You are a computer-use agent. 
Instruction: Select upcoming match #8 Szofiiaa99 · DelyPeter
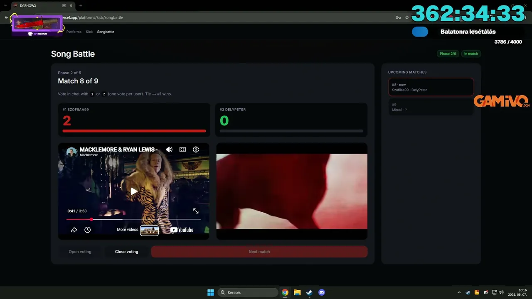click(431, 87)
